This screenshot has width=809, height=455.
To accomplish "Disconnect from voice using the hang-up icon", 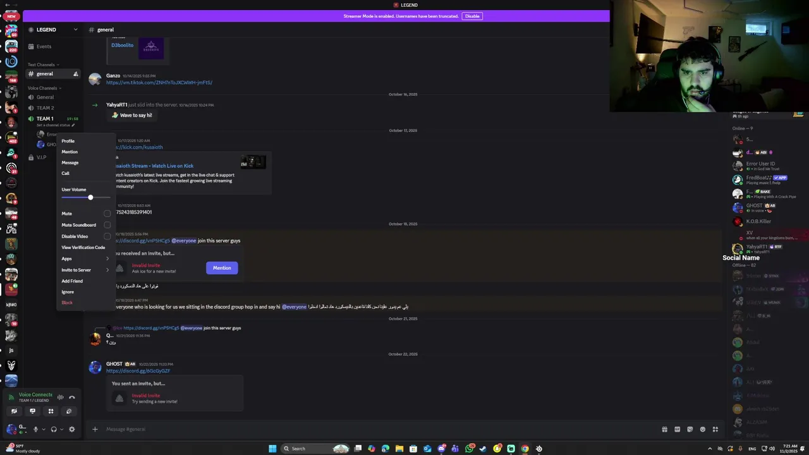I will coord(72,397).
